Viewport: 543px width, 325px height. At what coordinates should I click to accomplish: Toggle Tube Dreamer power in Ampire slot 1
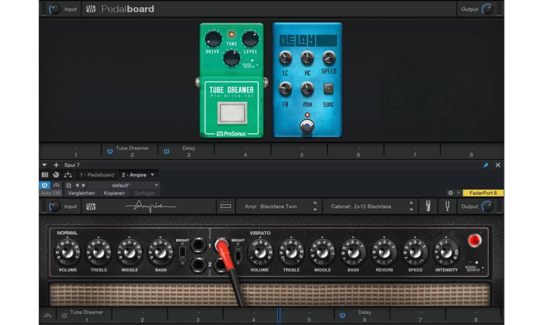tap(64, 315)
